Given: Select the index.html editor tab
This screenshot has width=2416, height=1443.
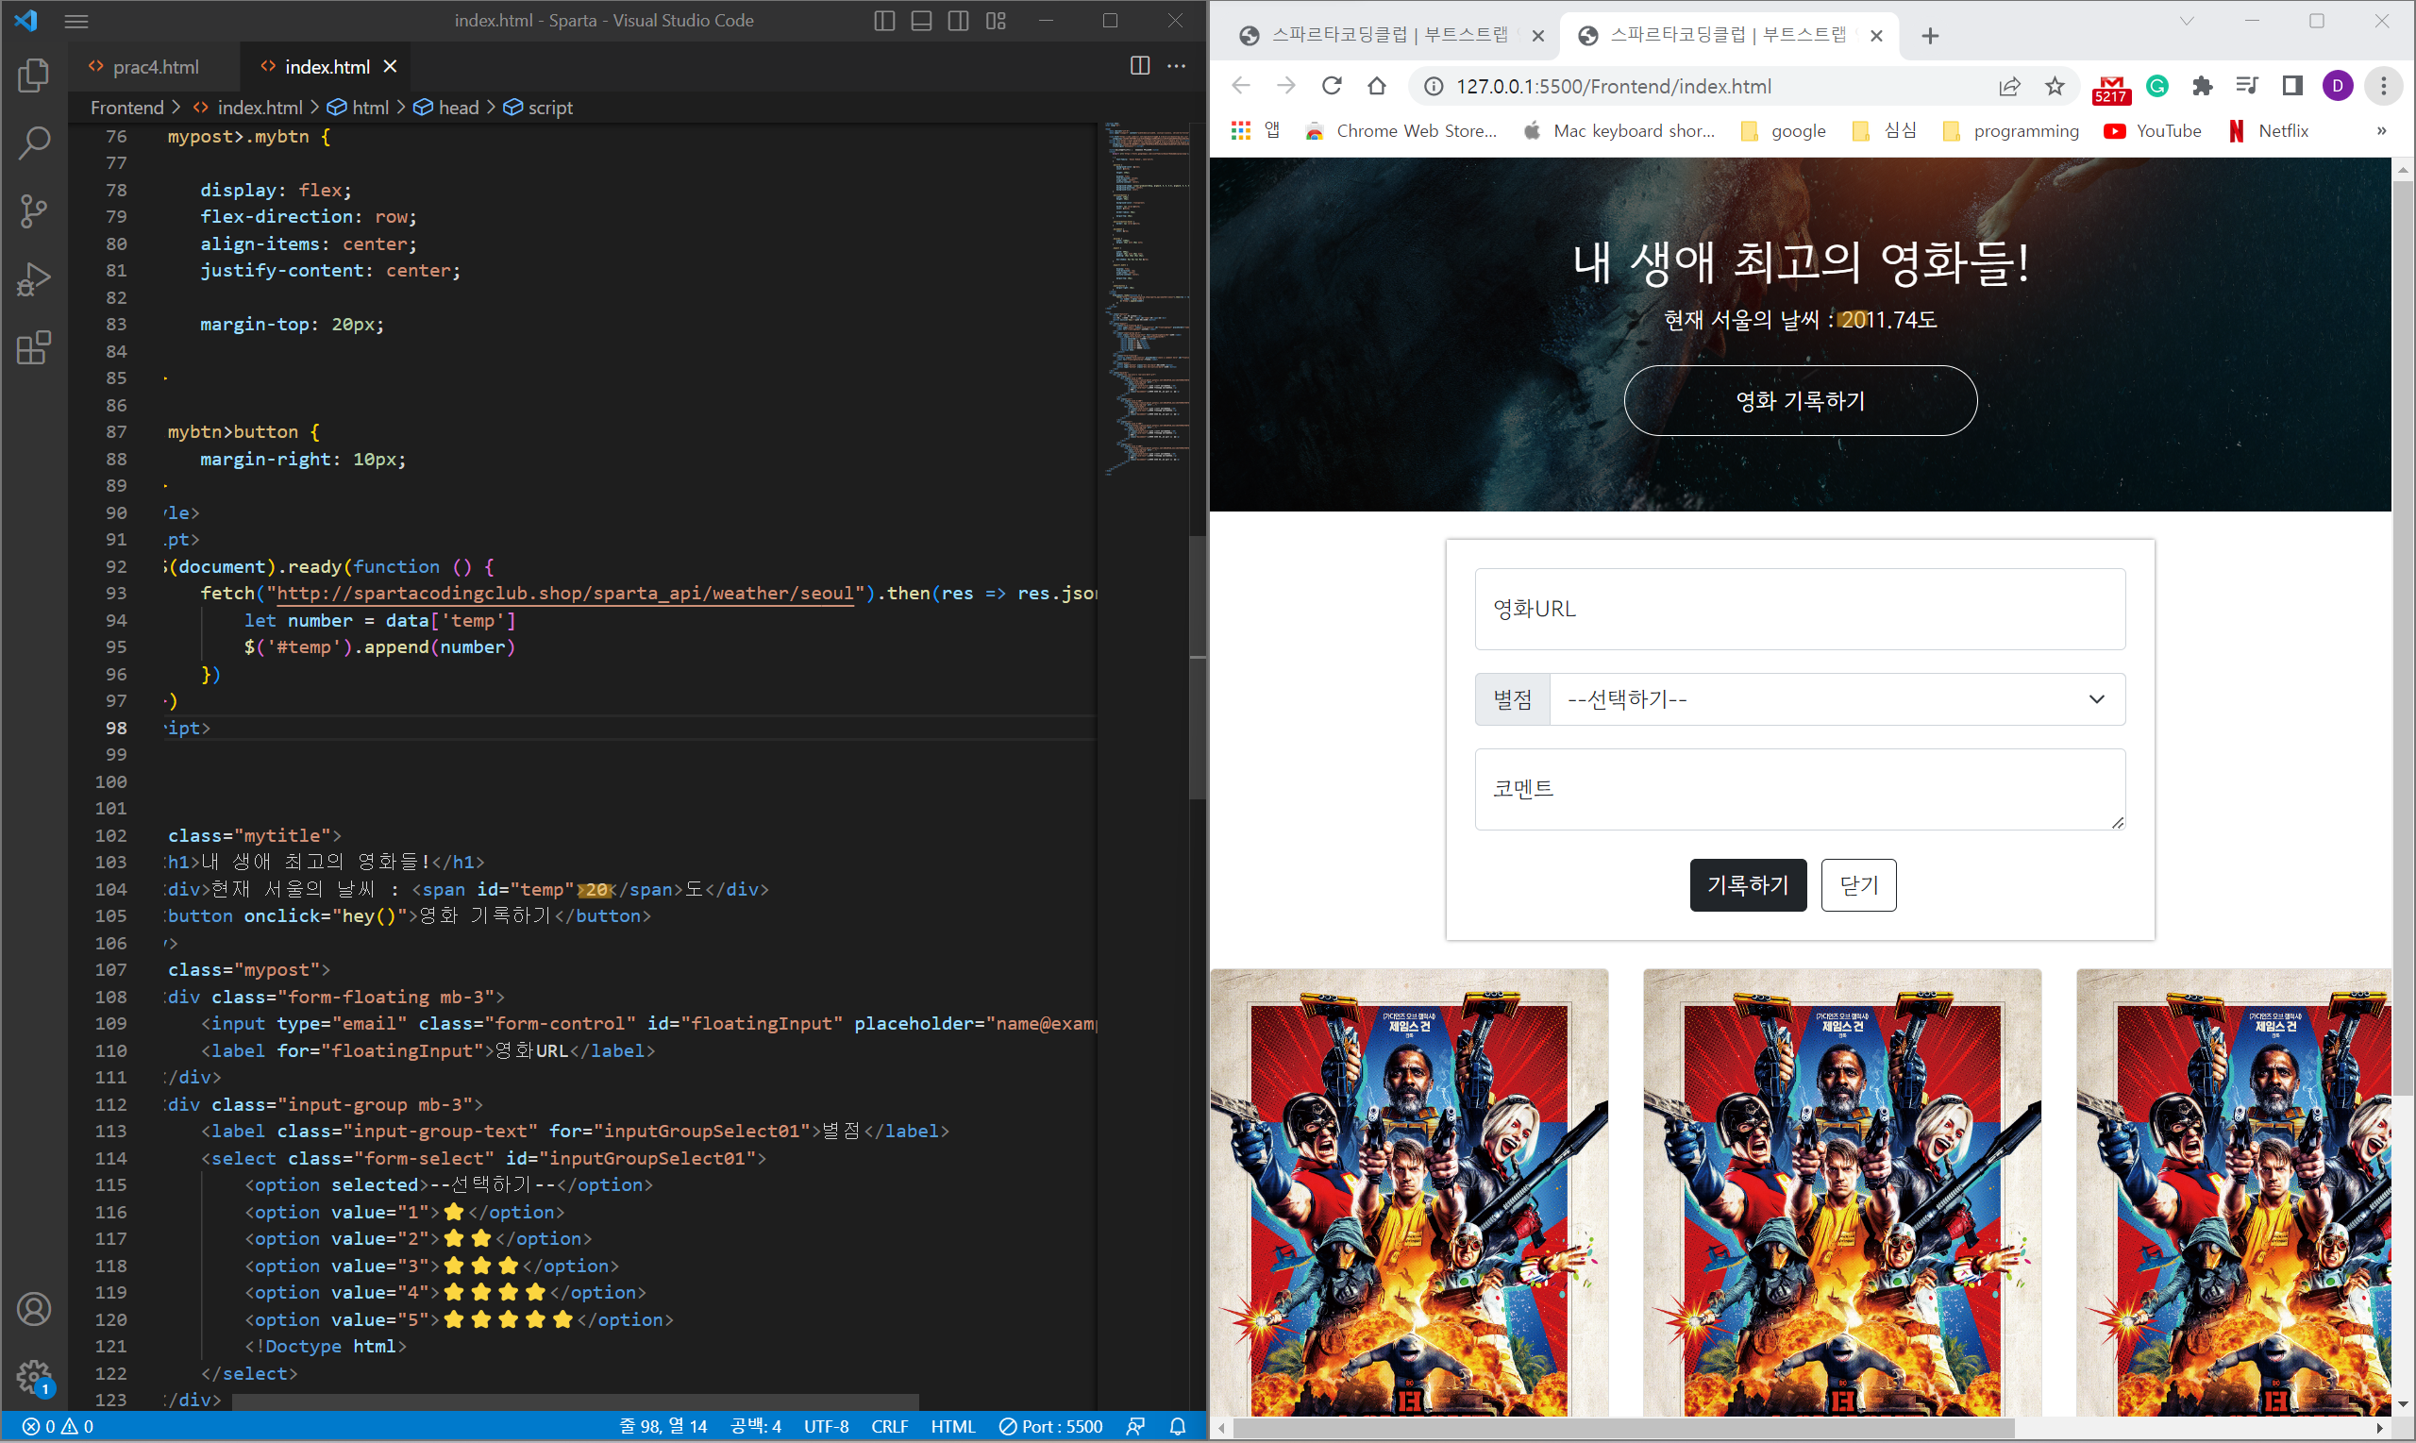Looking at the screenshot, I should pyautogui.click(x=327, y=66).
